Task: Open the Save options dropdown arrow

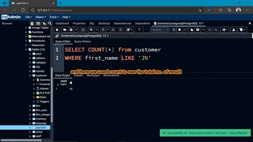Action: 76,30
